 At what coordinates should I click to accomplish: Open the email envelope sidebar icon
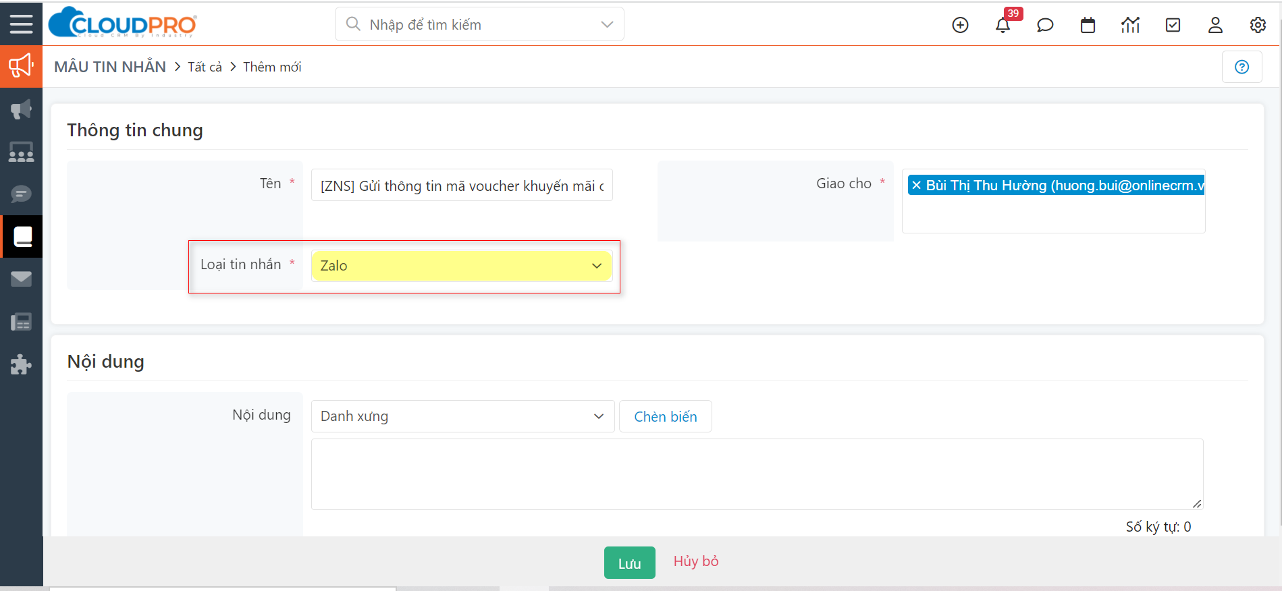coord(21,279)
